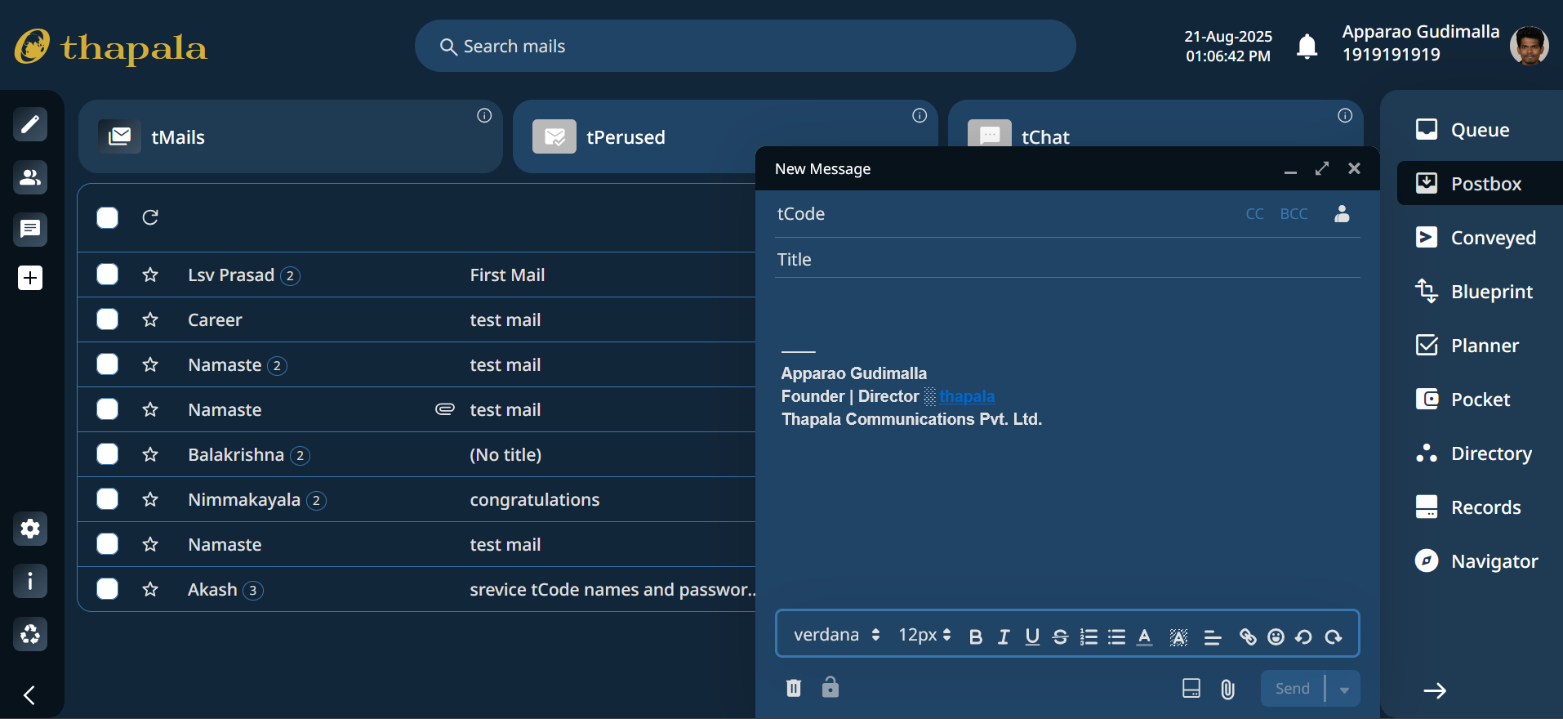Open Postbox in right menu
Screen dimensions: 1563x719
(x=1479, y=183)
